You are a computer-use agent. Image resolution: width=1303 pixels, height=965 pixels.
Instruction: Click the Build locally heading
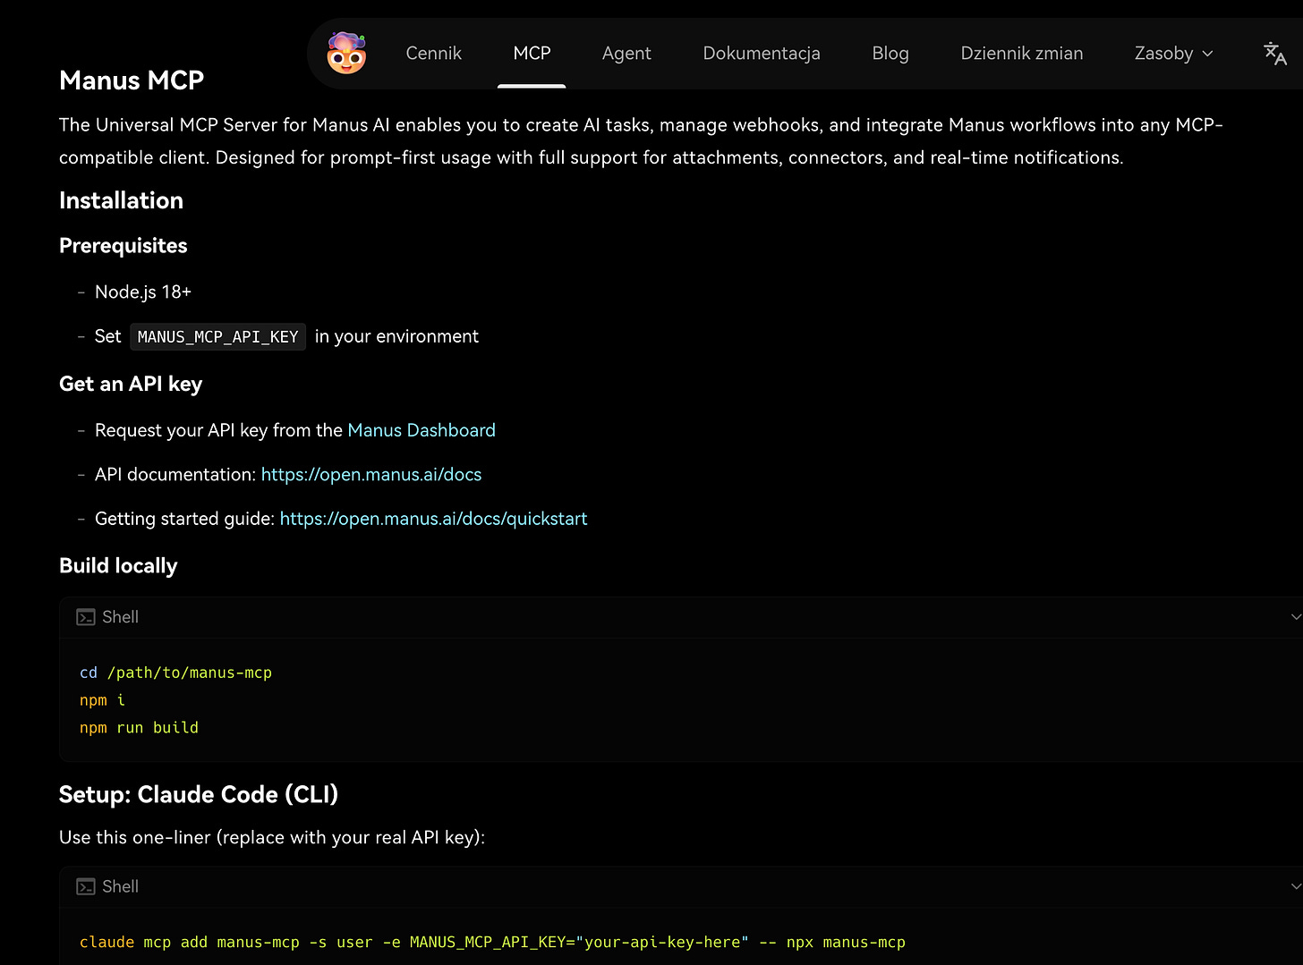118,566
